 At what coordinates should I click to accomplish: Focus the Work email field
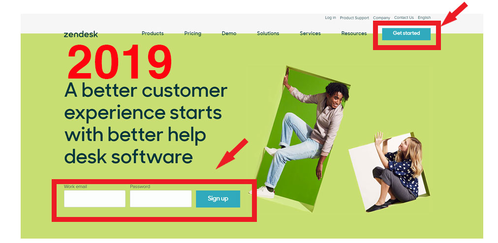click(x=94, y=199)
